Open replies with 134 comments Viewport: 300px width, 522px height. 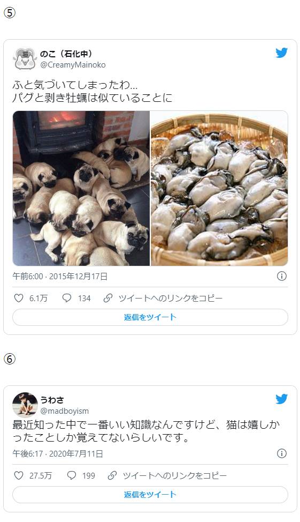tap(76, 298)
